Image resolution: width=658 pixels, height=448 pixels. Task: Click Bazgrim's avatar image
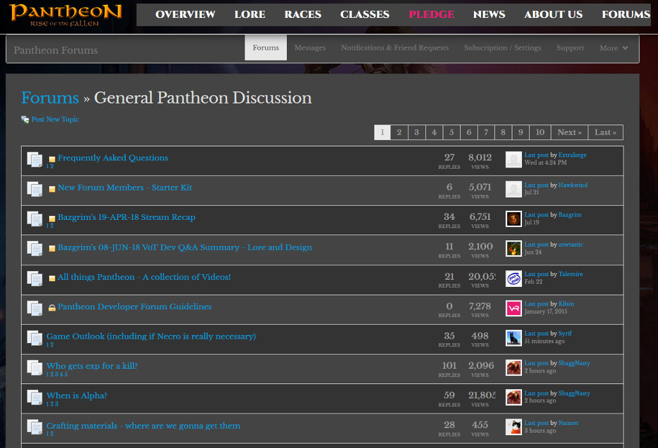(x=513, y=219)
